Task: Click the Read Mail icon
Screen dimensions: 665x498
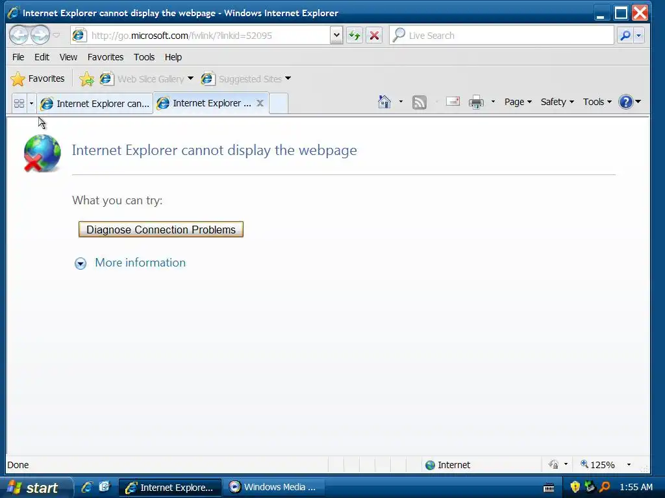Action: 453,102
